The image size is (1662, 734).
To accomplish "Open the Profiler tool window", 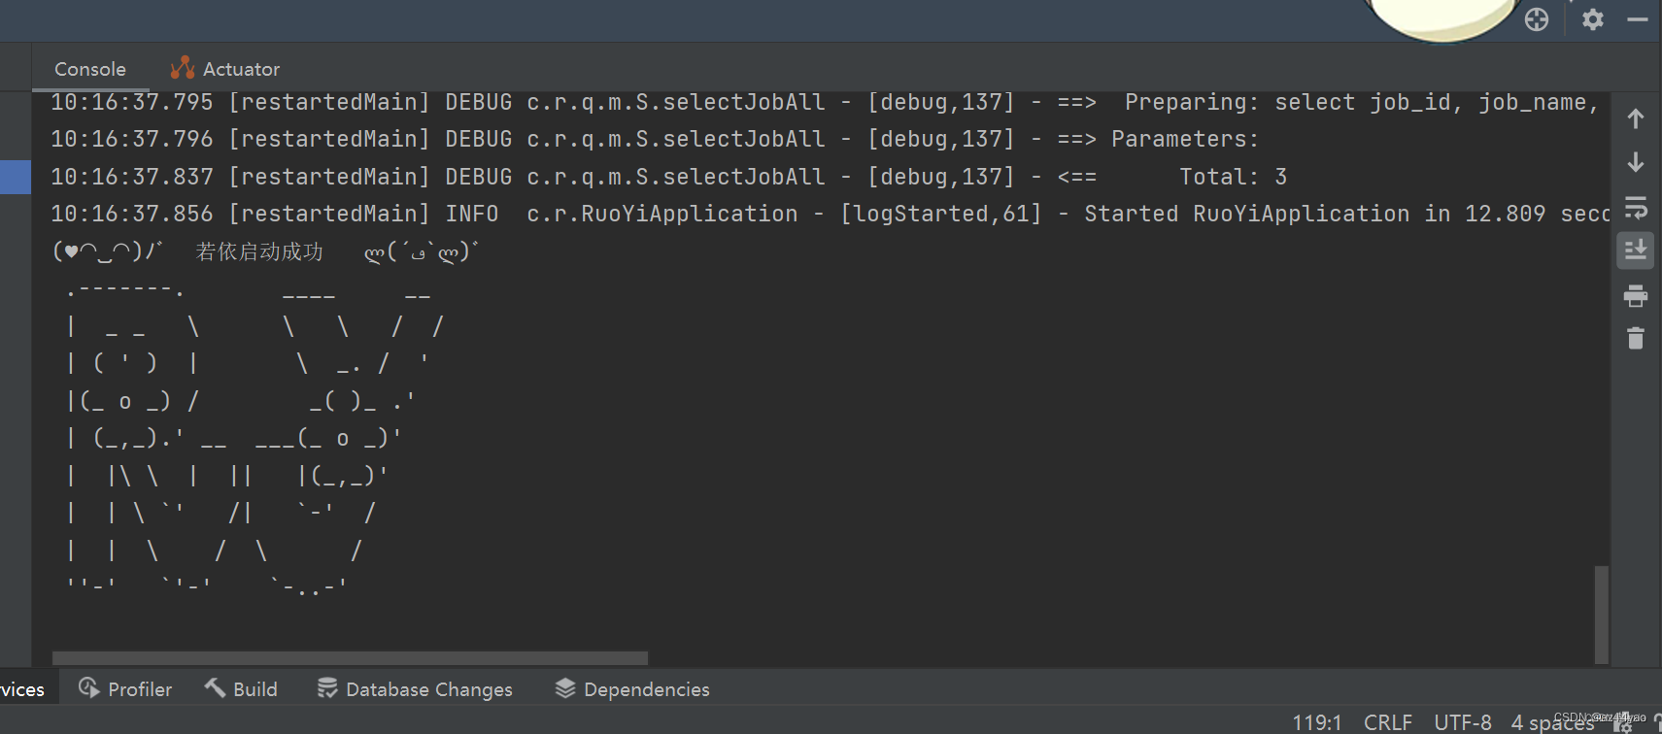I will click(x=125, y=689).
